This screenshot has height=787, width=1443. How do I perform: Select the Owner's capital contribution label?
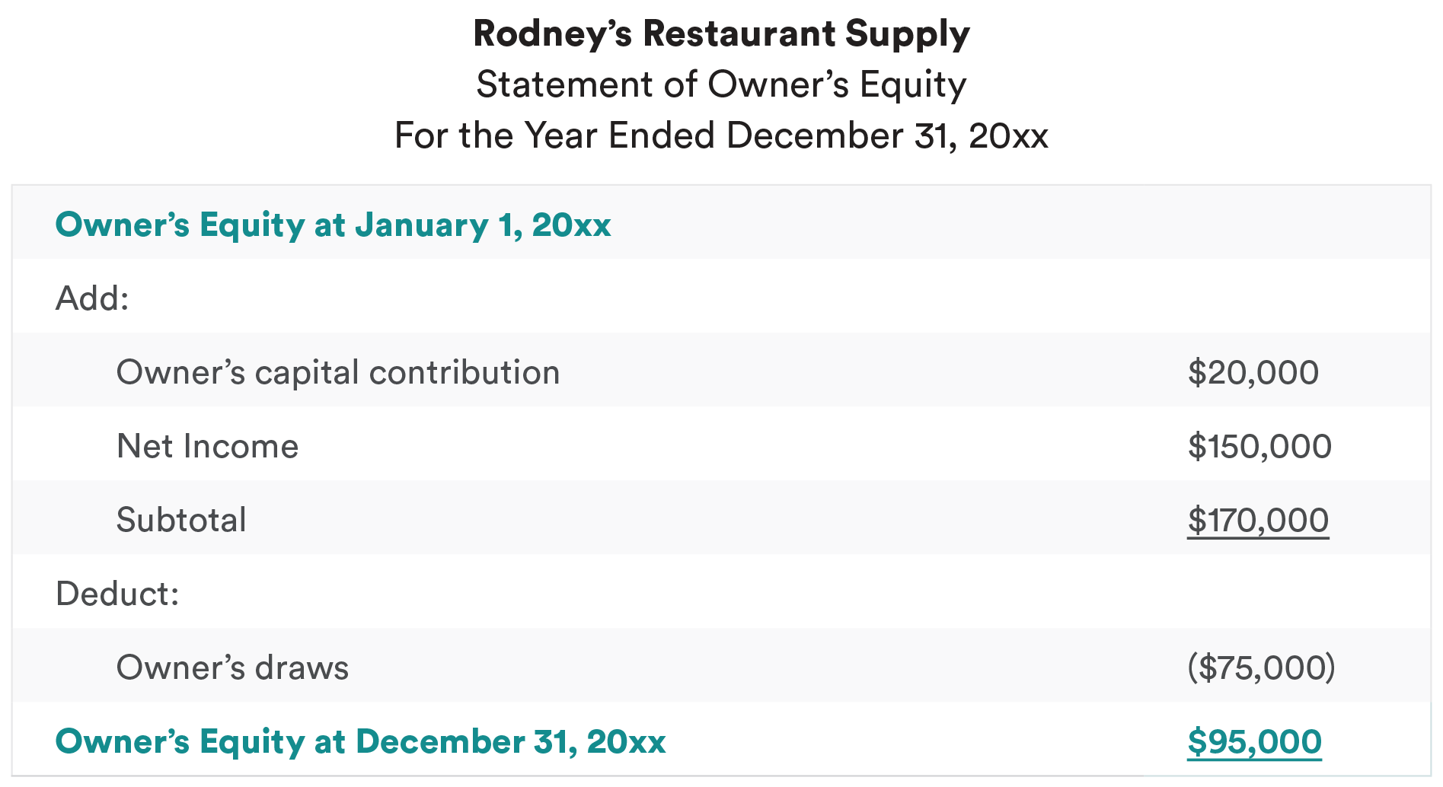click(337, 372)
